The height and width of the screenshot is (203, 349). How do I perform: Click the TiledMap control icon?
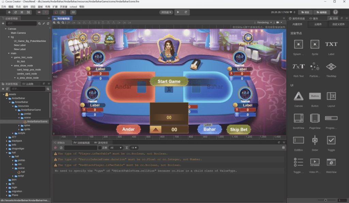click(x=331, y=67)
